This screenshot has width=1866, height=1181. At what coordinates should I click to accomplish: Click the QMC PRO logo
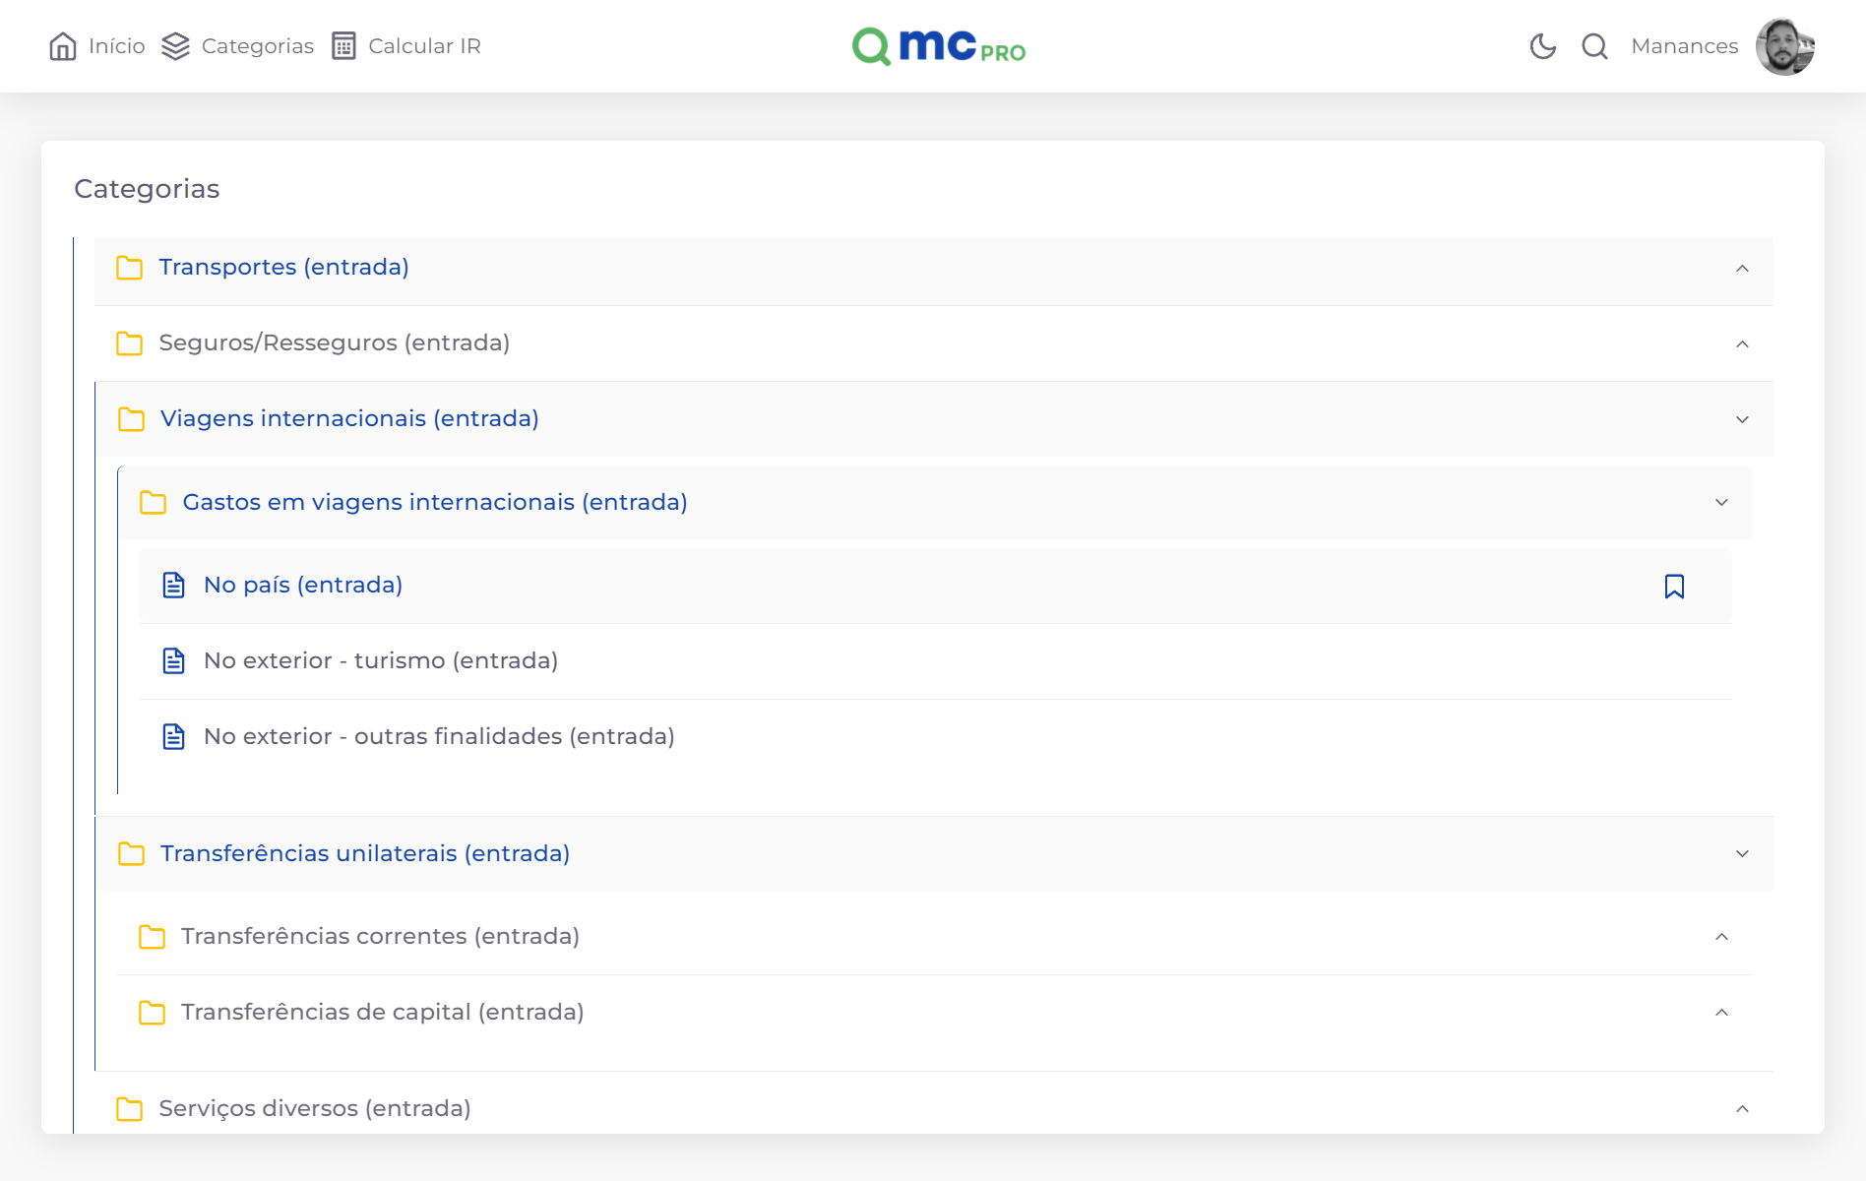938,46
